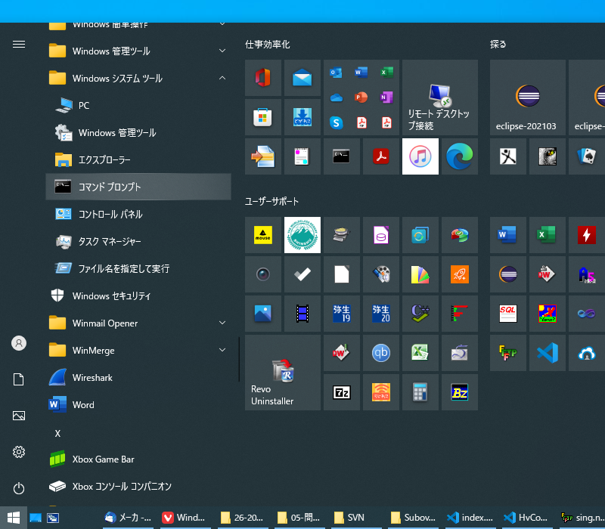This screenshot has width=605, height=529.
Task: Launch the eclipse-202103 tile
Action: coord(527,97)
